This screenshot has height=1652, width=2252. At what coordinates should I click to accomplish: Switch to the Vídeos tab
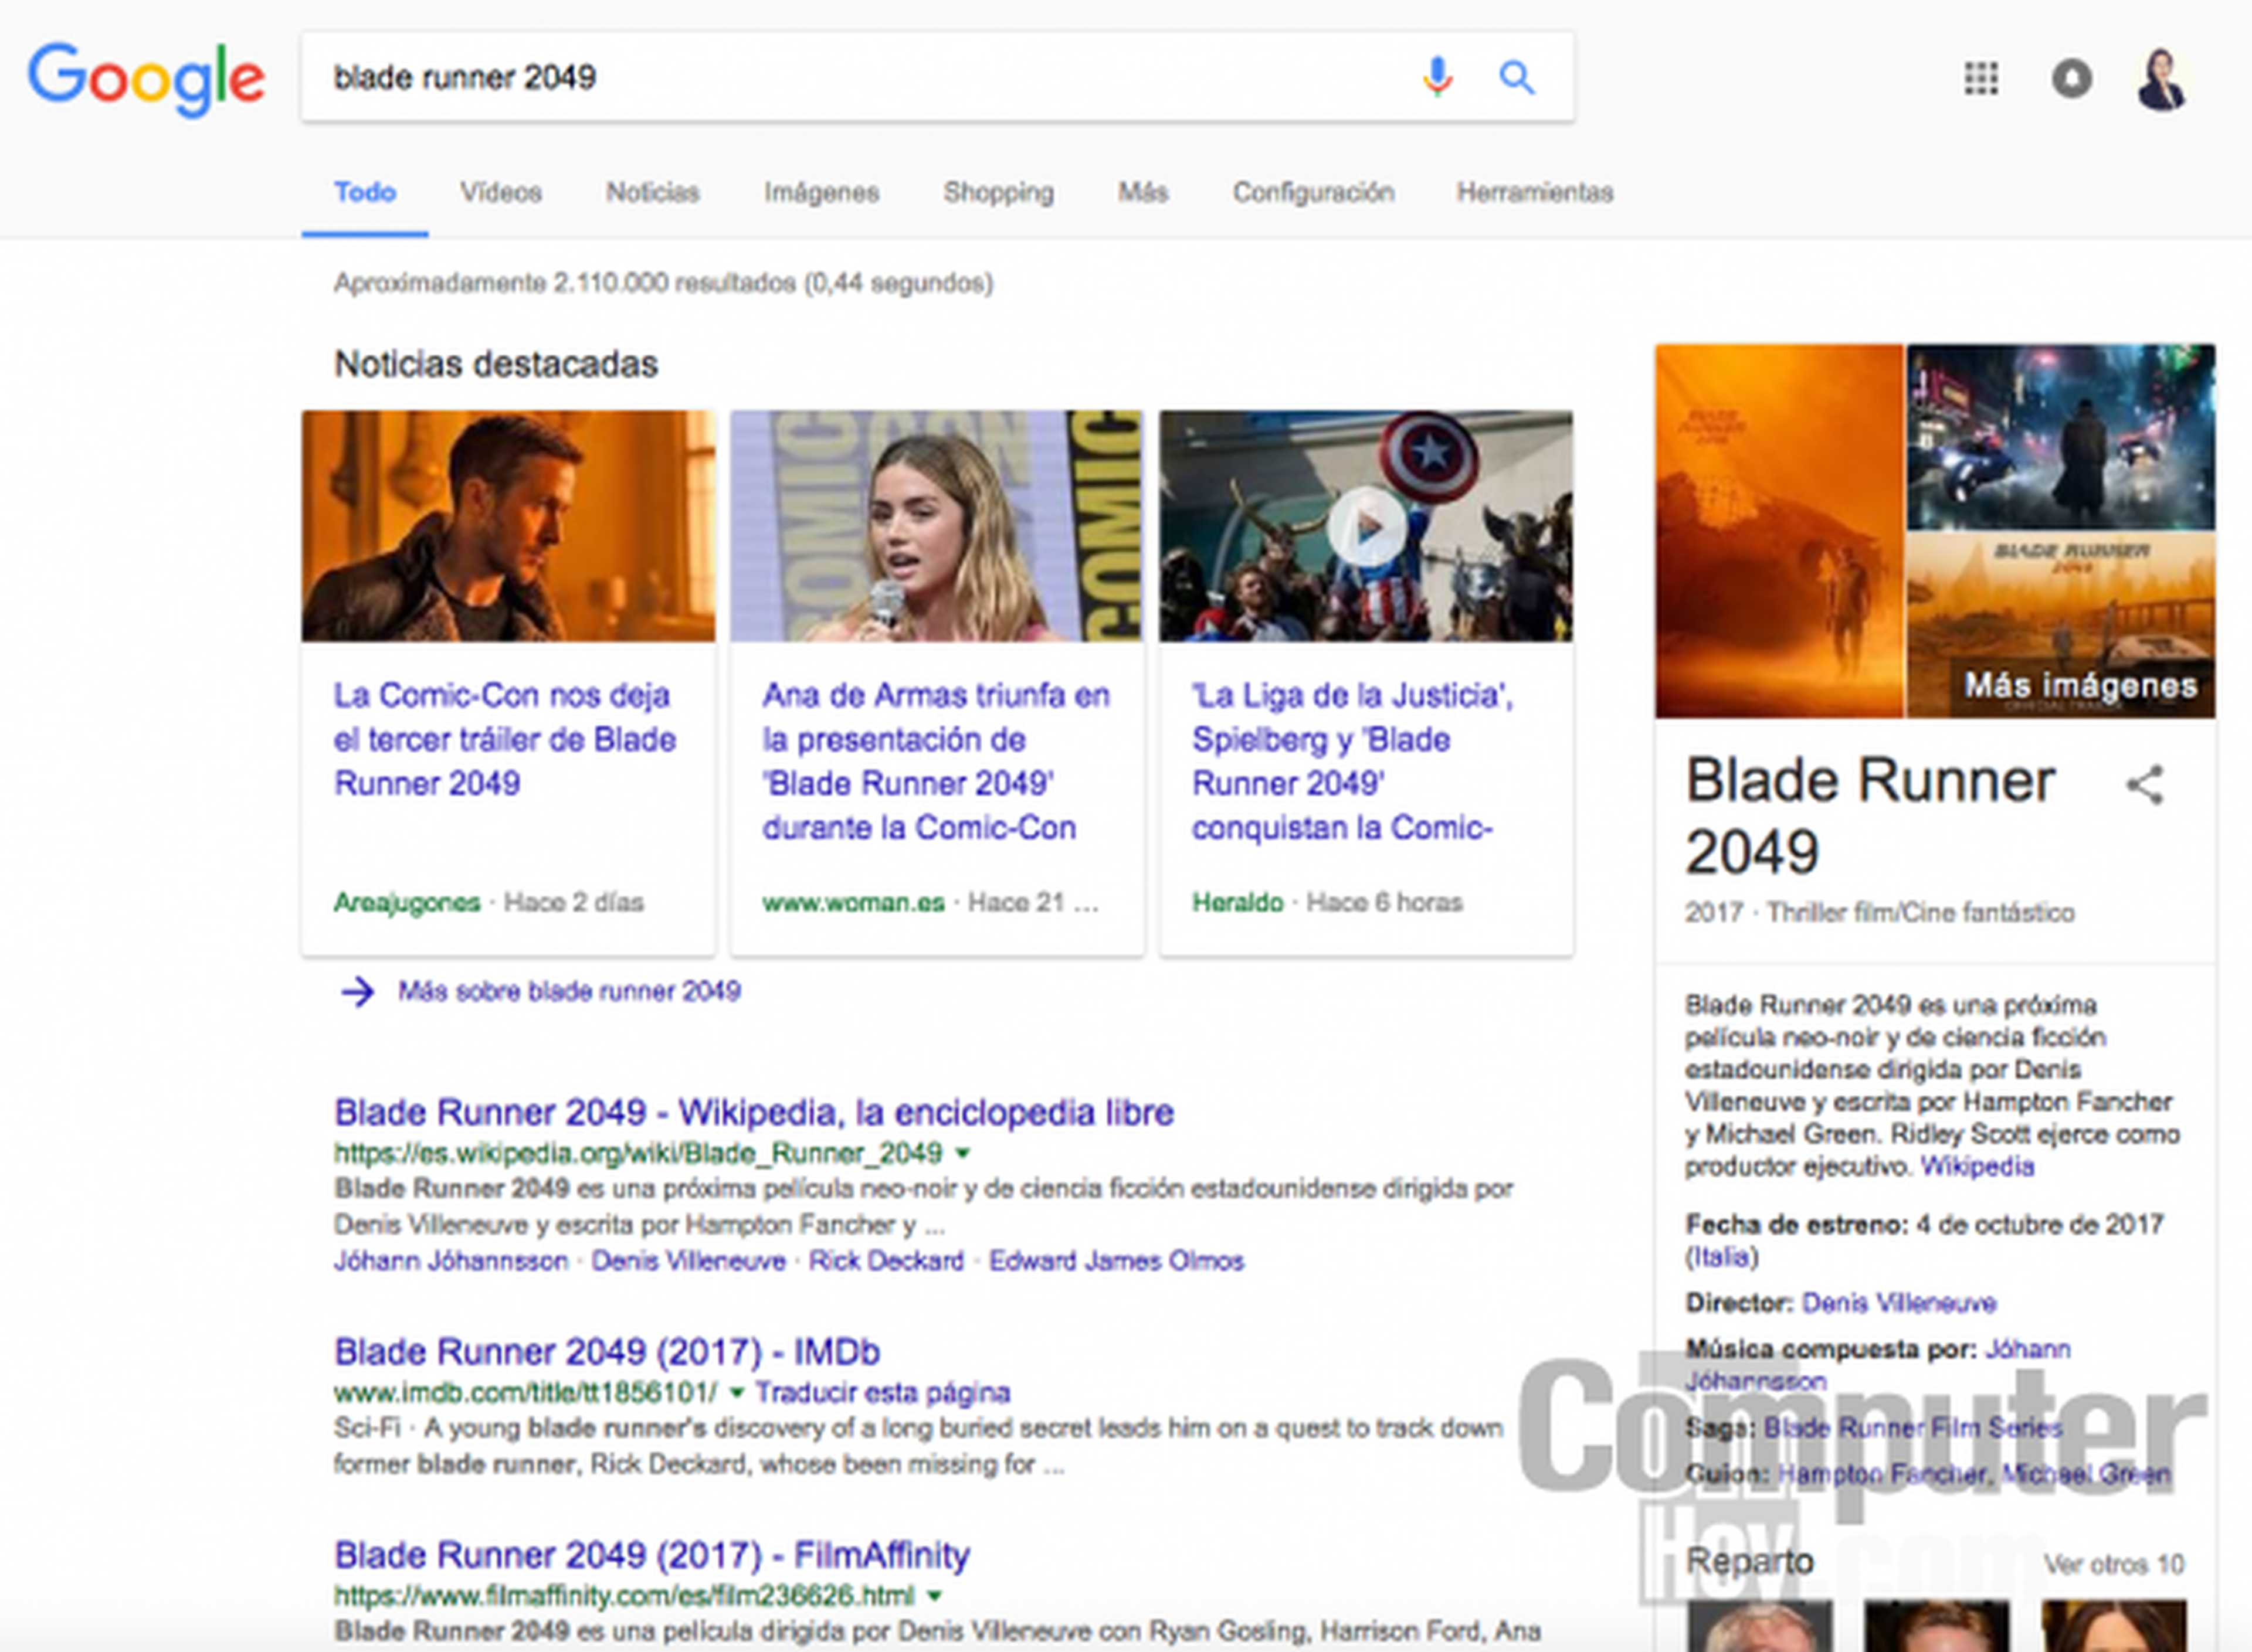[501, 192]
